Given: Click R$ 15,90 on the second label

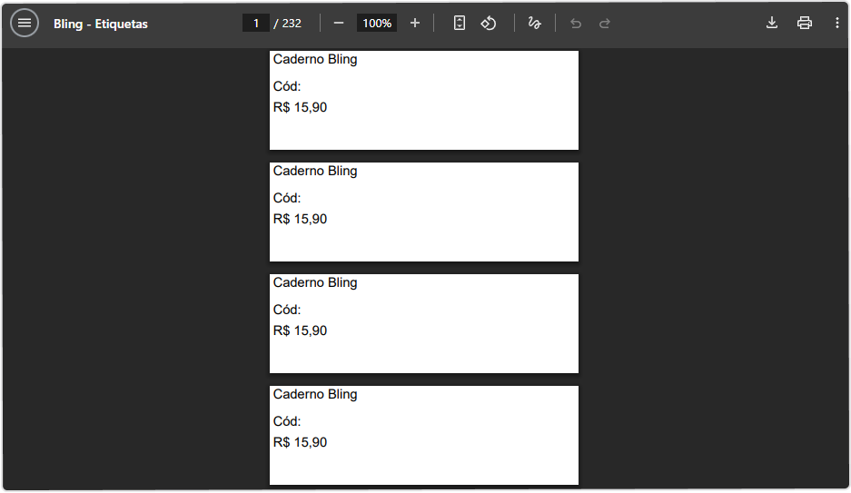Looking at the screenshot, I should coord(300,219).
